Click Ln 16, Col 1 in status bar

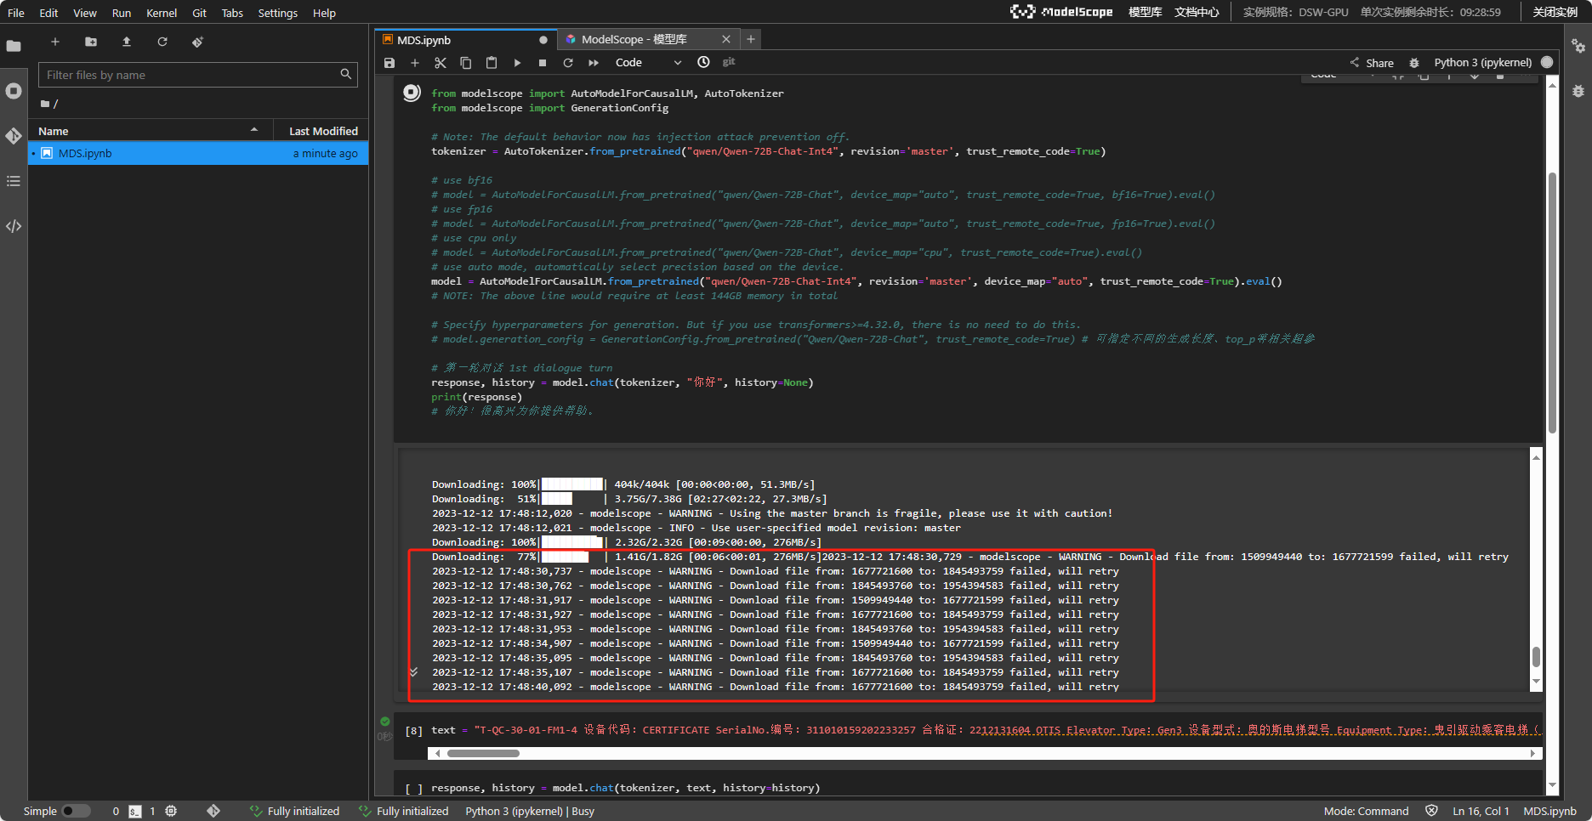[1481, 811]
